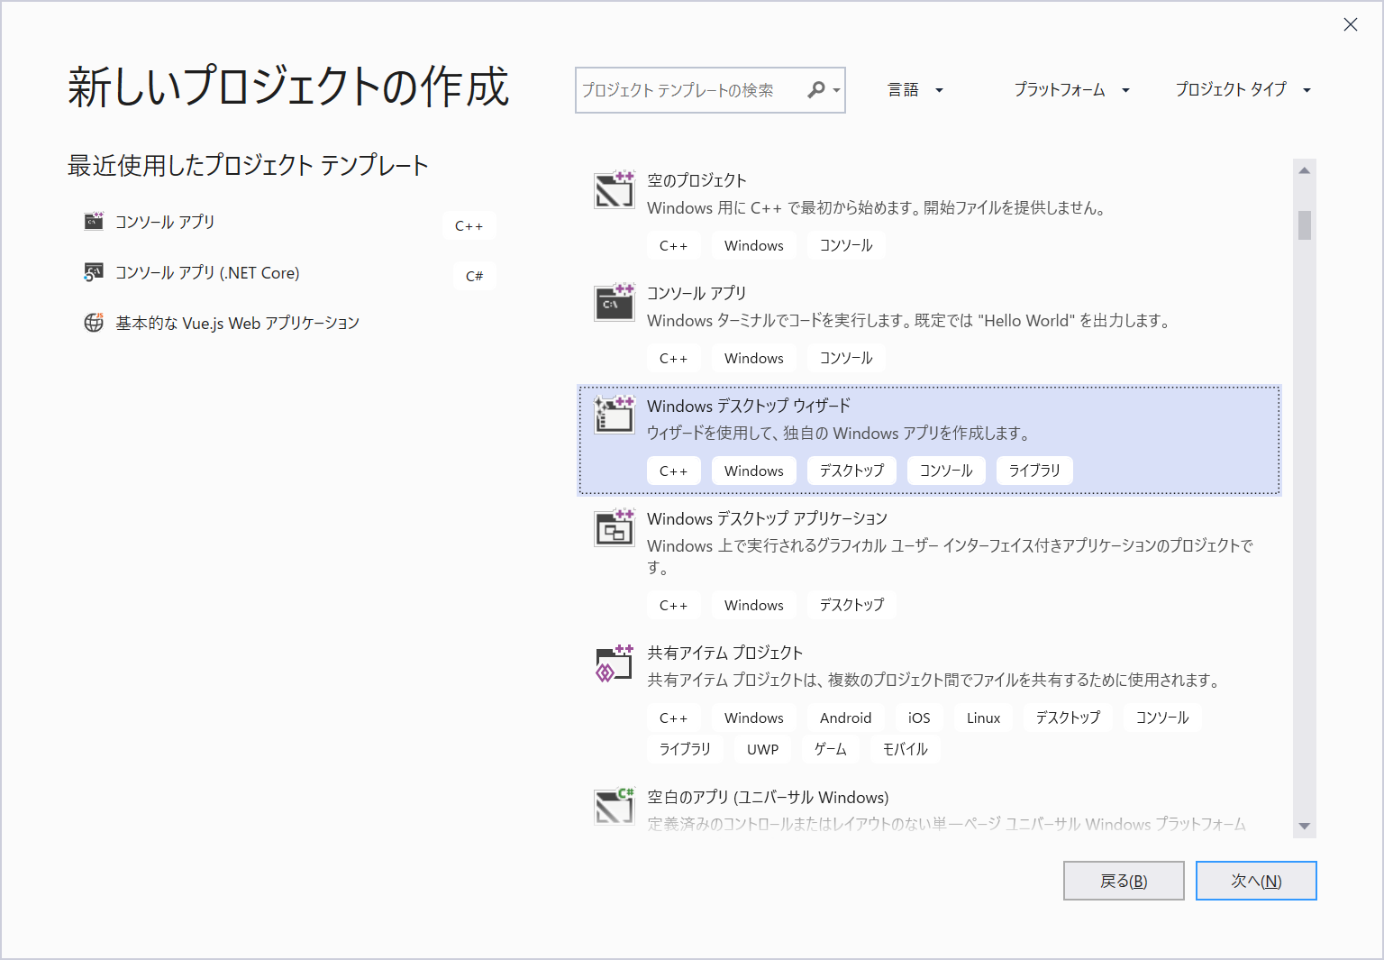The width and height of the screenshot is (1384, 960).
Task: Open the プラットフォーム filter dropdown
Action: 1071,89
